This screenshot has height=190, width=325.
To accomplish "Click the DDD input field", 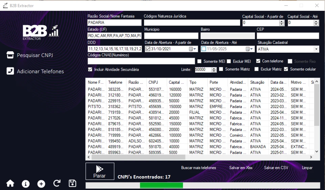I will tap(115, 49).
